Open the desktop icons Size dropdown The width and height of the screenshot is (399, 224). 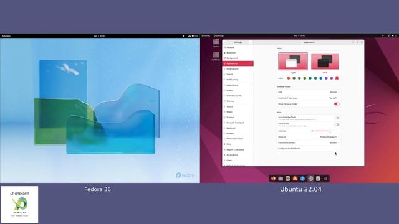coord(335,92)
